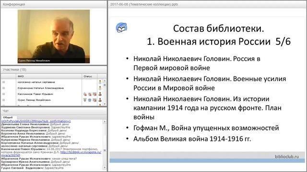Select participant row 'колосенко наталья сергеевна'
307x172 pixels.
click(52, 82)
